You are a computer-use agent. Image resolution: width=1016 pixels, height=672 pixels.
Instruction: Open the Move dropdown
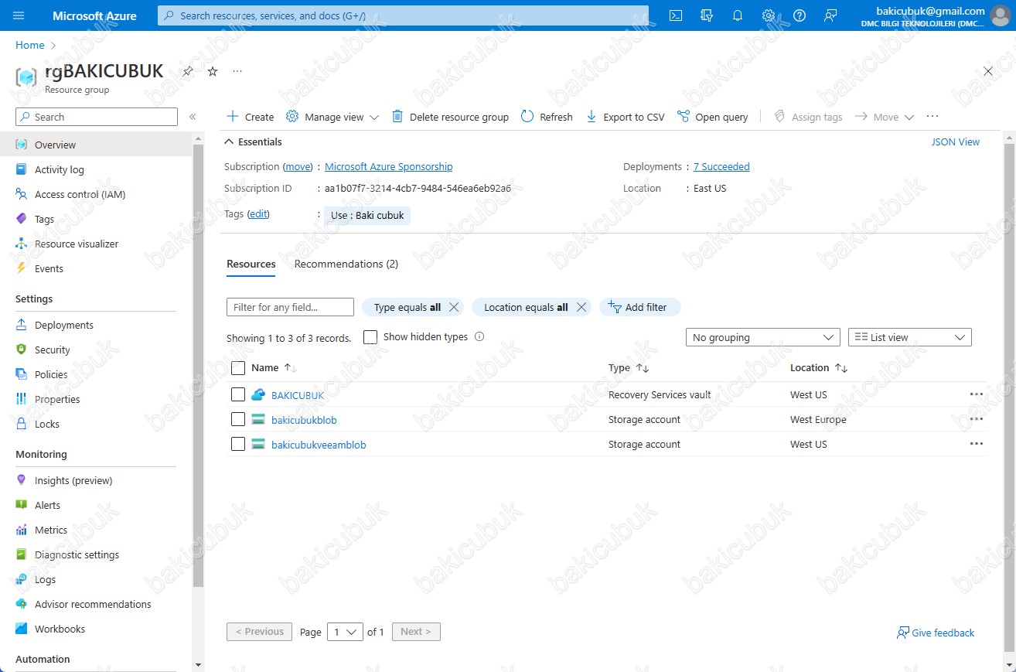point(885,117)
